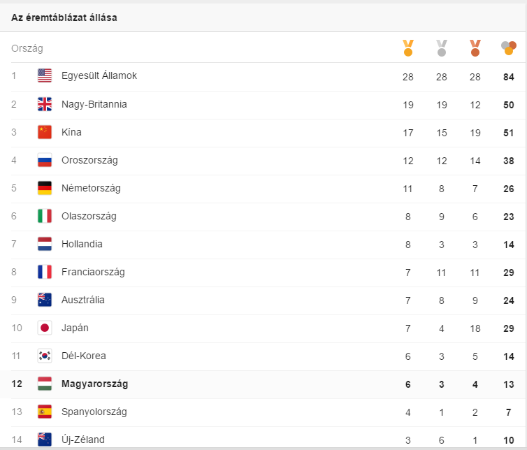Select the highlighted Magyarország row
527x450 pixels.
(x=263, y=384)
